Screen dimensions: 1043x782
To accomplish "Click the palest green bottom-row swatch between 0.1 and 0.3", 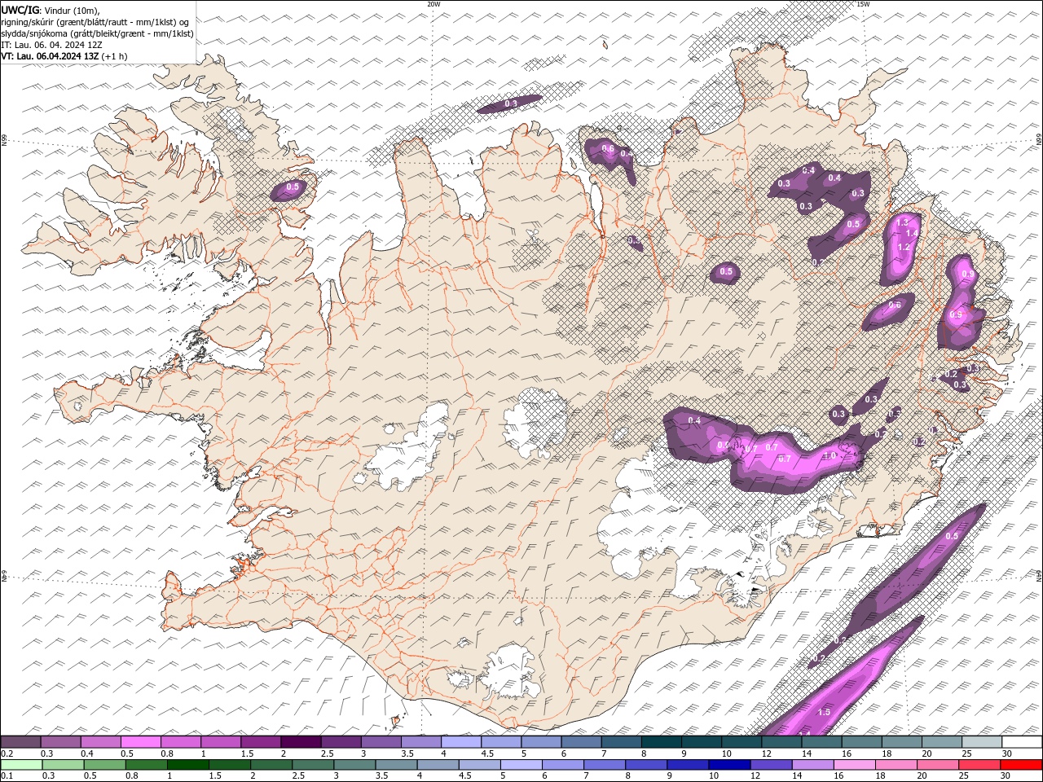I will [x=22, y=764].
